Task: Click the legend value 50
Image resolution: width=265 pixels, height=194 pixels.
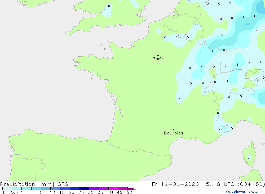Action: (x=130, y=192)
